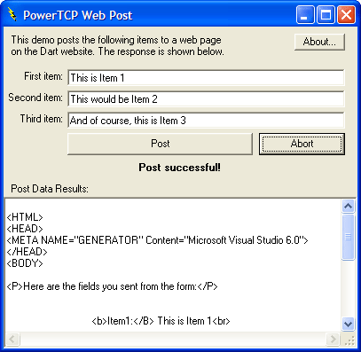361x352 pixels.
Task: Click the horizontal scroll left arrow
Action: pos(12,339)
